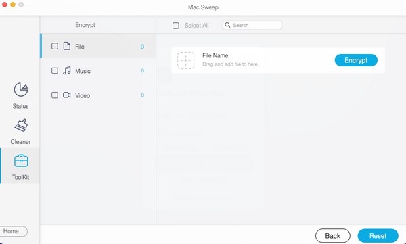Go Back using the Back button
The height and width of the screenshot is (244, 406).
tap(333, 236)
